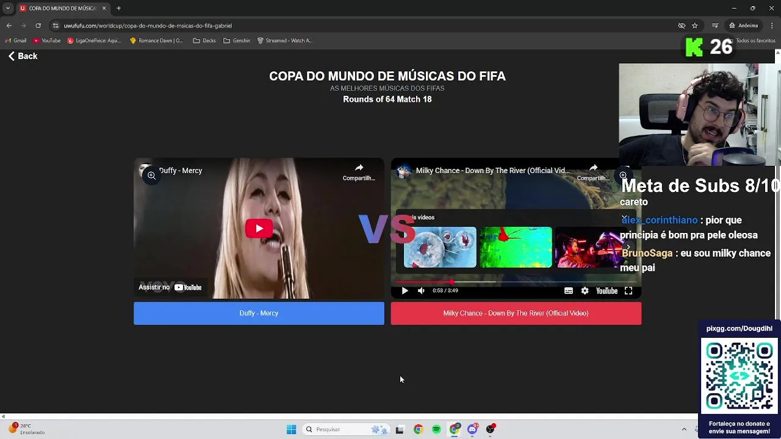Open the Anônima incognito profile button
This screenshot has height=439, width=781.
tap(743, 26)
